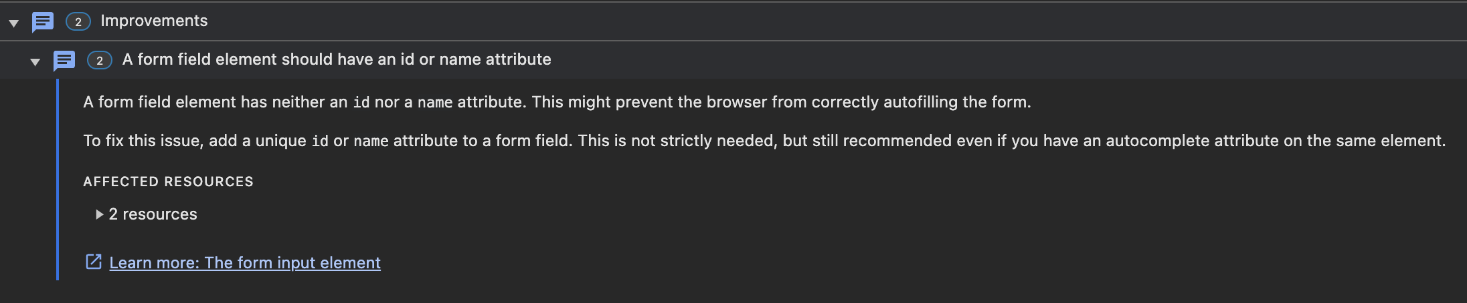
Task: Click the form field issue message icon
Action: (64, 61)
